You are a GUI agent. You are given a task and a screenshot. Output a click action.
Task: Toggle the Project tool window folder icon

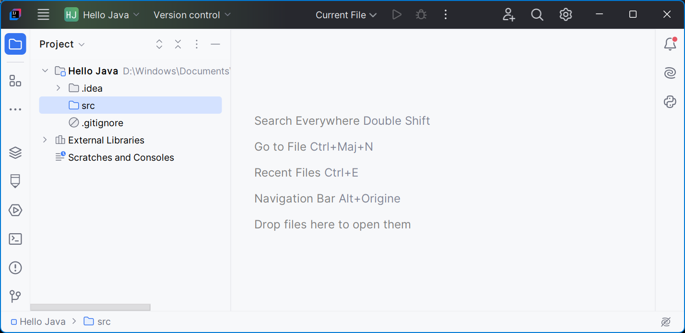(15, 44)
